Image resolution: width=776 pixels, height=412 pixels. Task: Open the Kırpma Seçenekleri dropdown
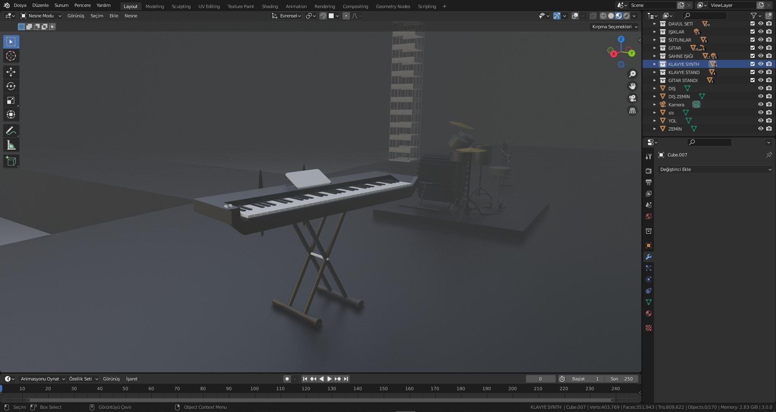[615, 27]
